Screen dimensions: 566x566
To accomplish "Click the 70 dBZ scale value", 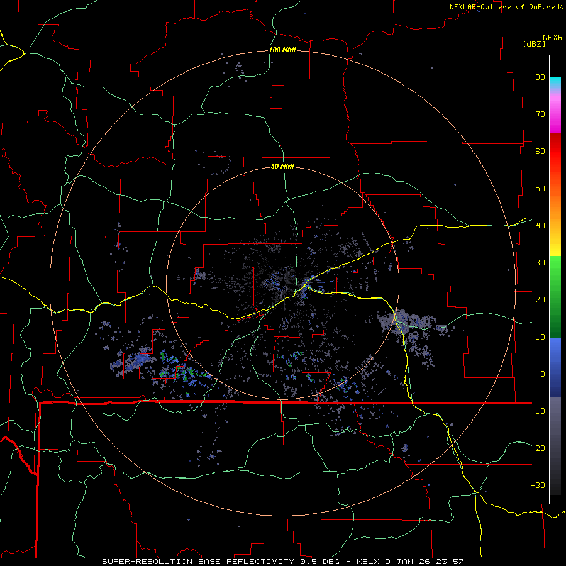I will (540, 114).
